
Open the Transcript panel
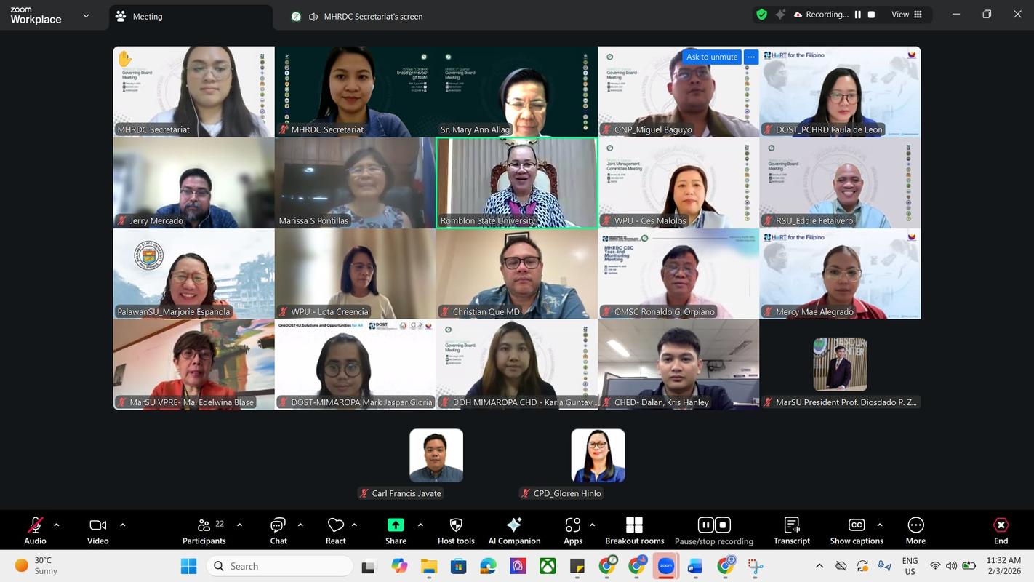[792, 530]
